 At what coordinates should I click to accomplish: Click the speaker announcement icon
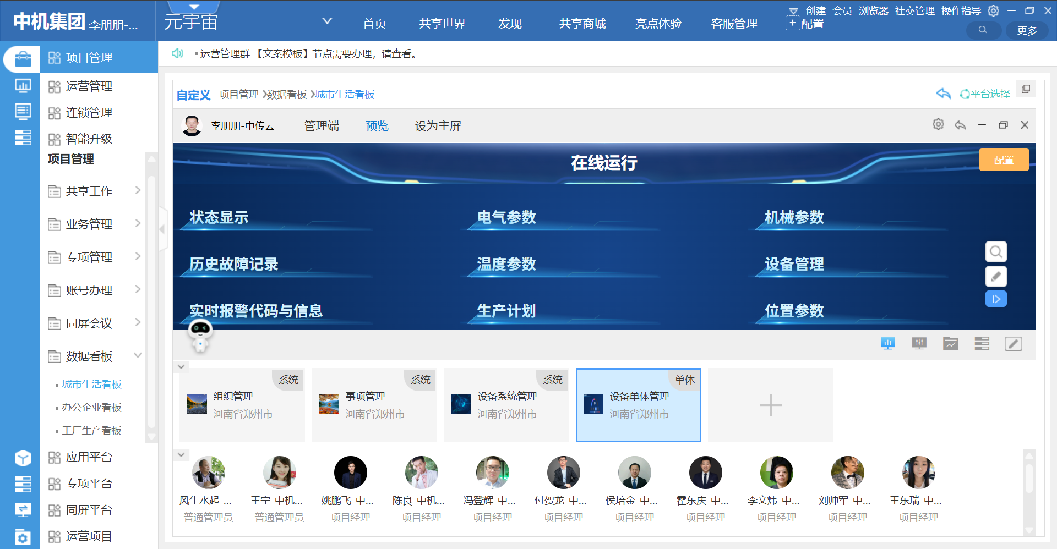177,53
